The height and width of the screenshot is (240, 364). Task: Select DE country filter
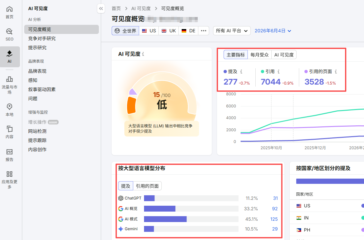click(x=189, y=31)
